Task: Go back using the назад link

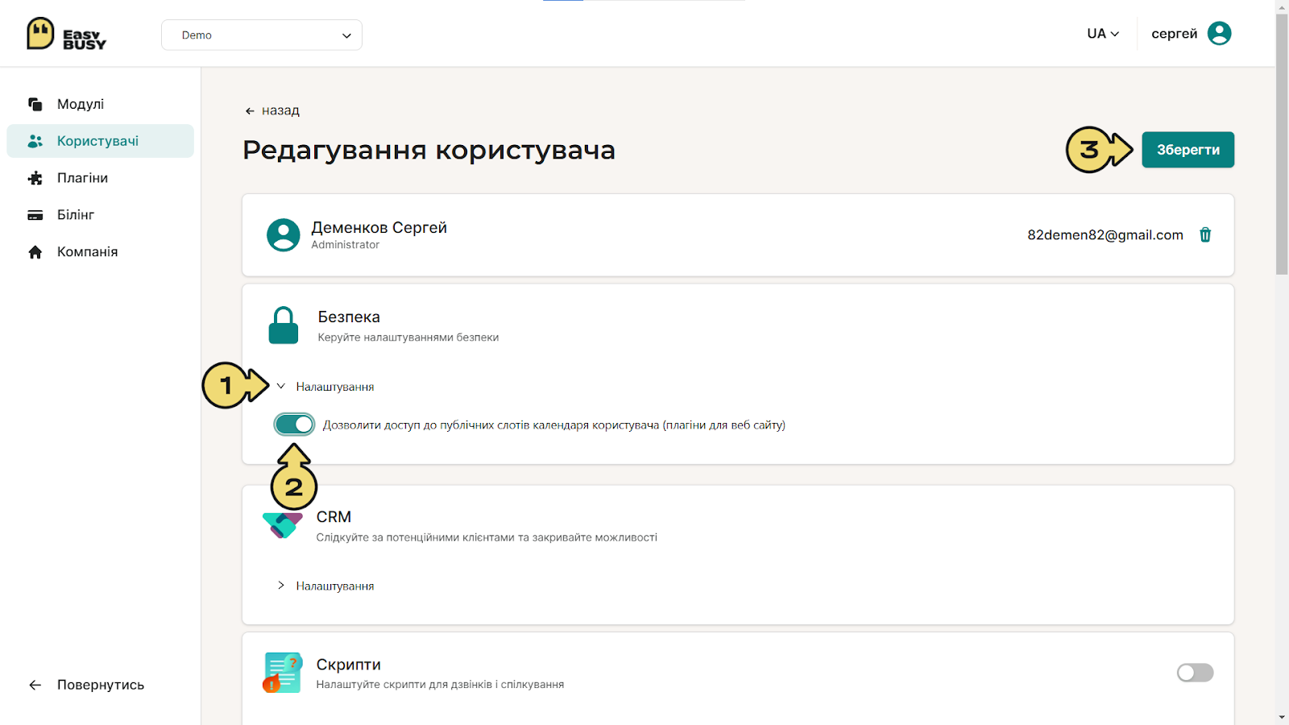Action: pos(272,110)
